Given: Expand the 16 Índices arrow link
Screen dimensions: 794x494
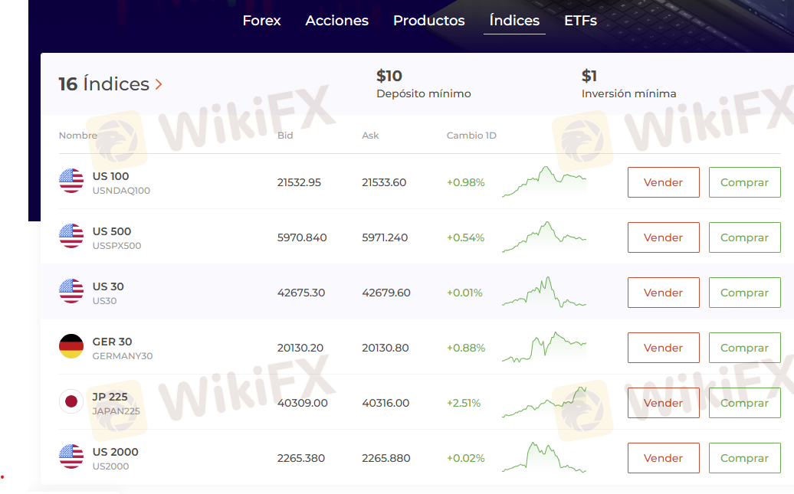Looking at the screenshot, I should 159,84.
